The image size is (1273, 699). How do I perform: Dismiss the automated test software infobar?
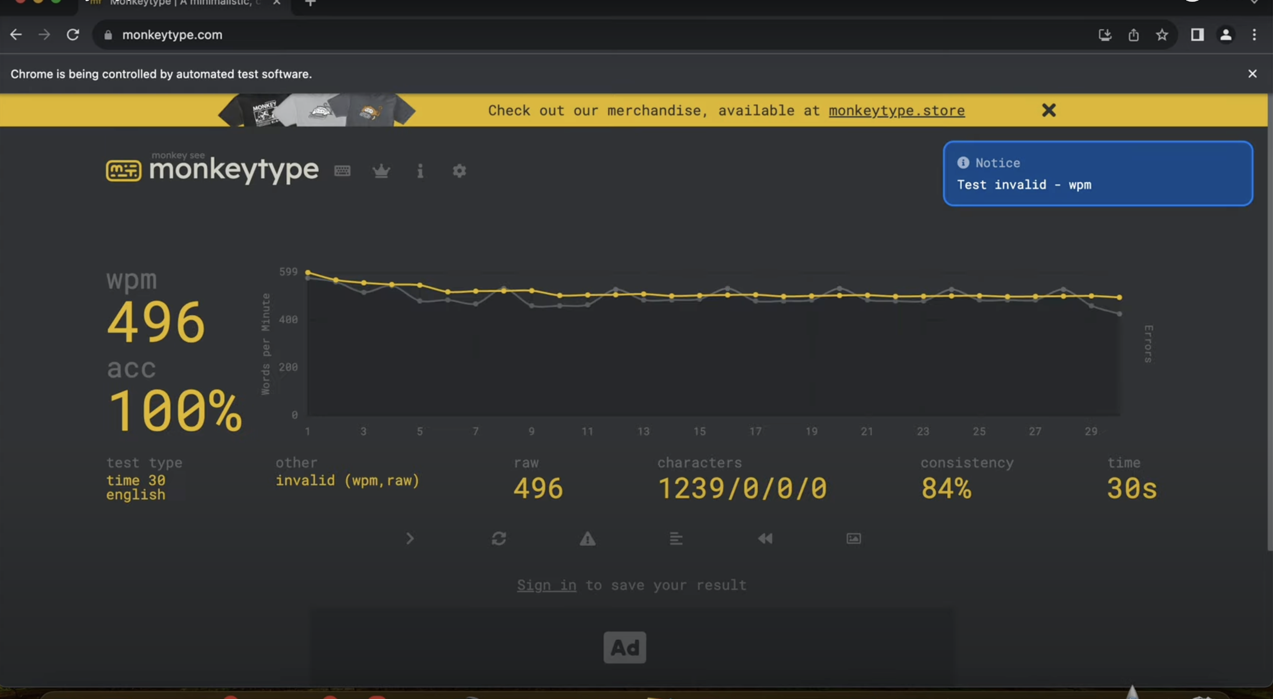click(x=1252, y=74)
